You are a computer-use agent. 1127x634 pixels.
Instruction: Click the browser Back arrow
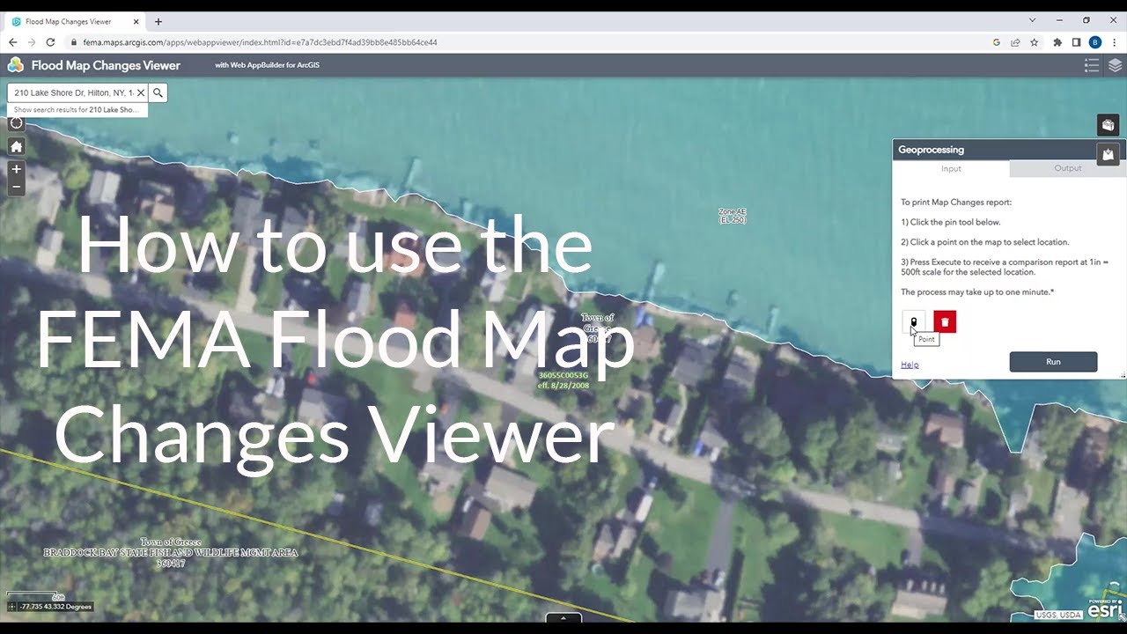tap(12, 42)
